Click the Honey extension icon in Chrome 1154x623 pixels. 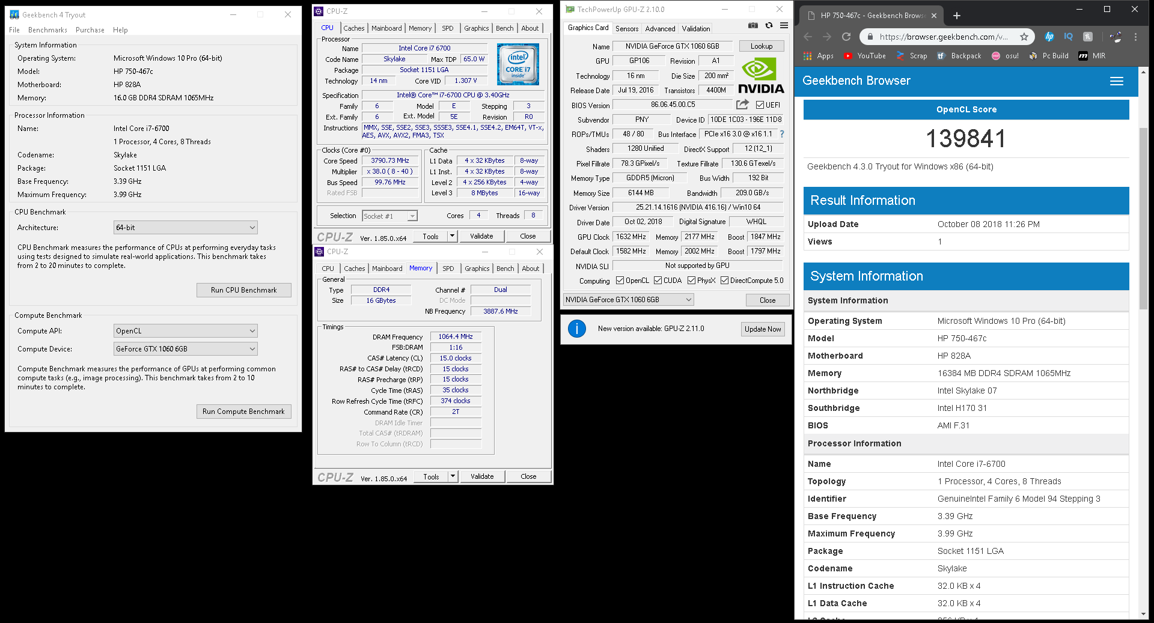pyautogui.click(x=1088, y=37)
